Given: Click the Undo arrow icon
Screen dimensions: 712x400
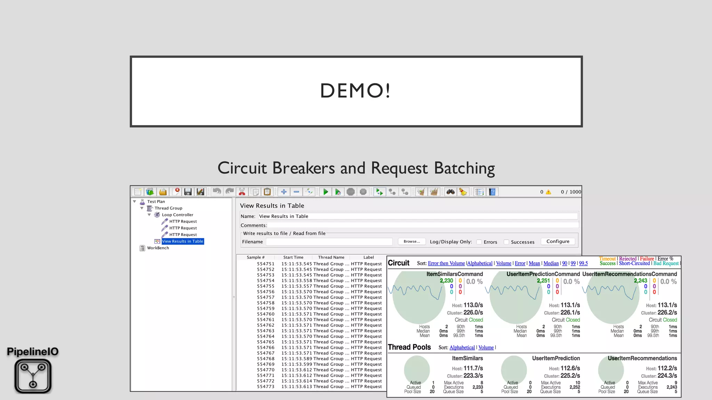Looking at the screenshot, I should (217, 192).
